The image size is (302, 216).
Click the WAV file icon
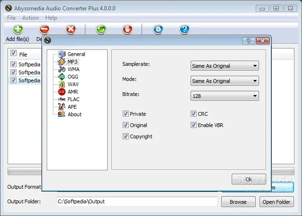click(x=62, y=84)
